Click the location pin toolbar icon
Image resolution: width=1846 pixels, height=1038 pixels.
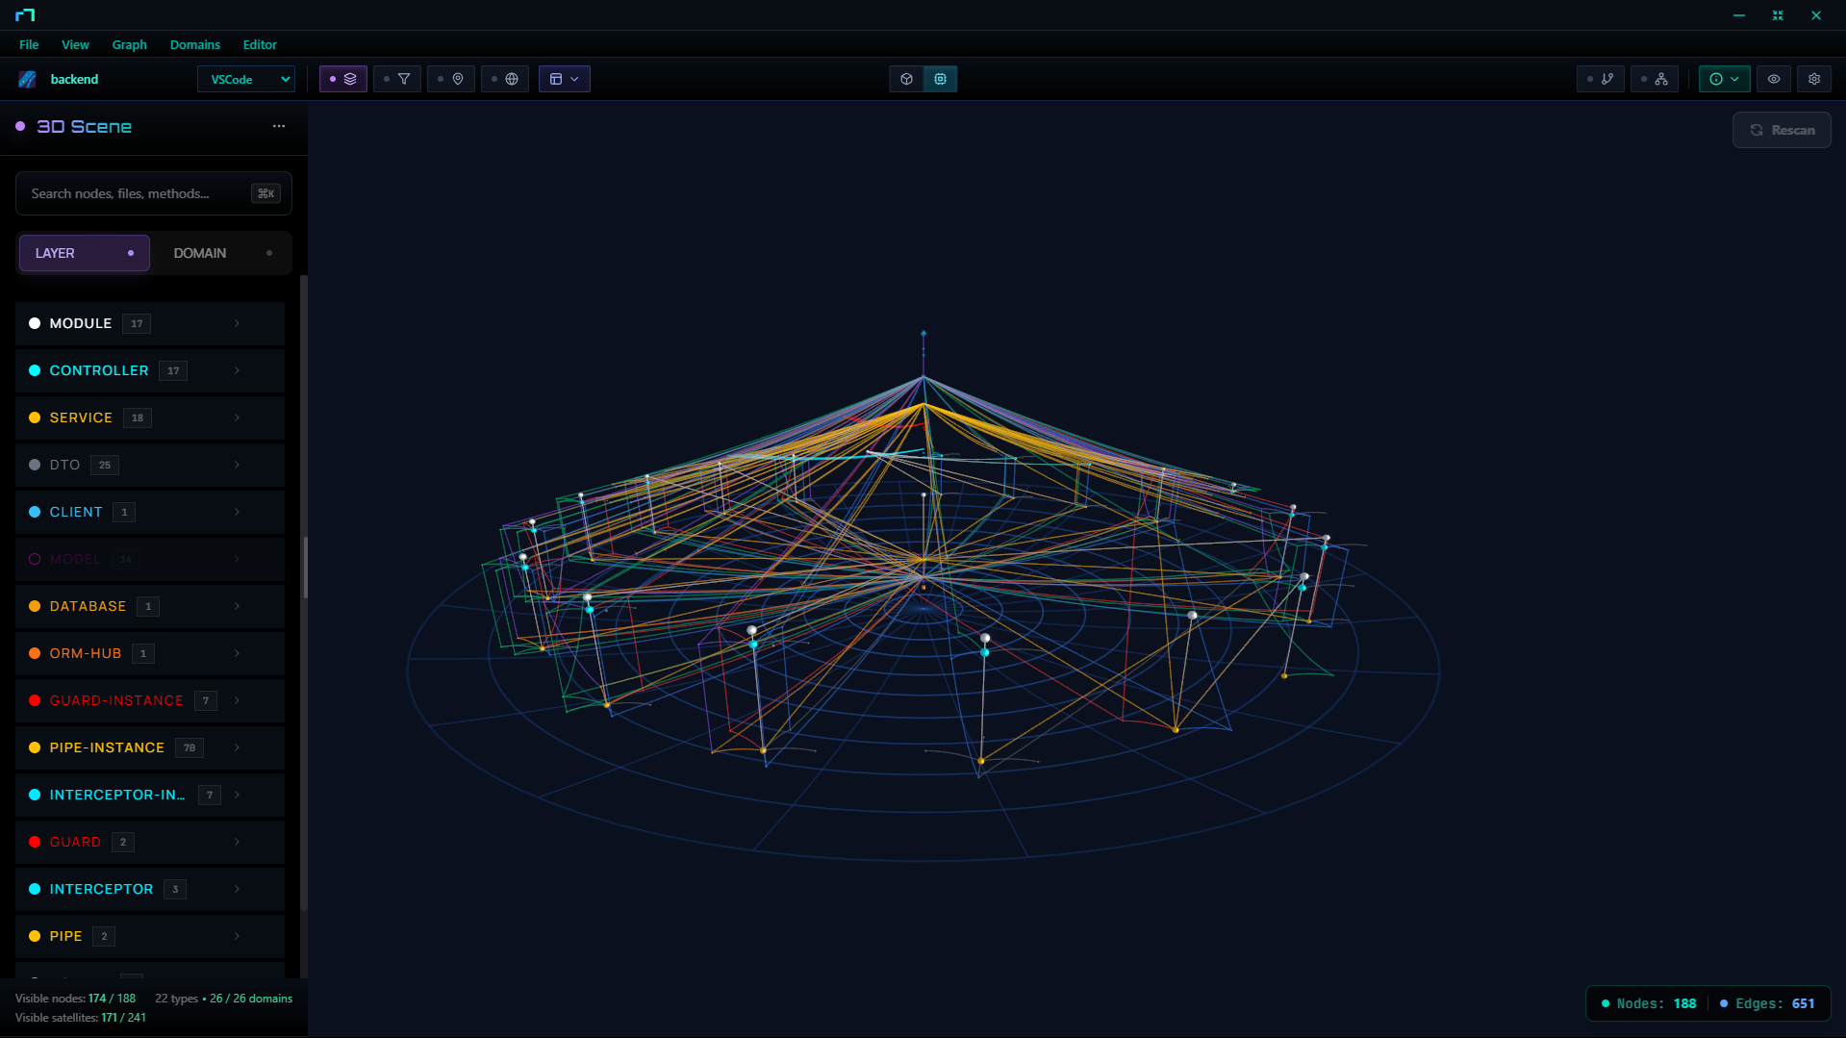(458, 79)
